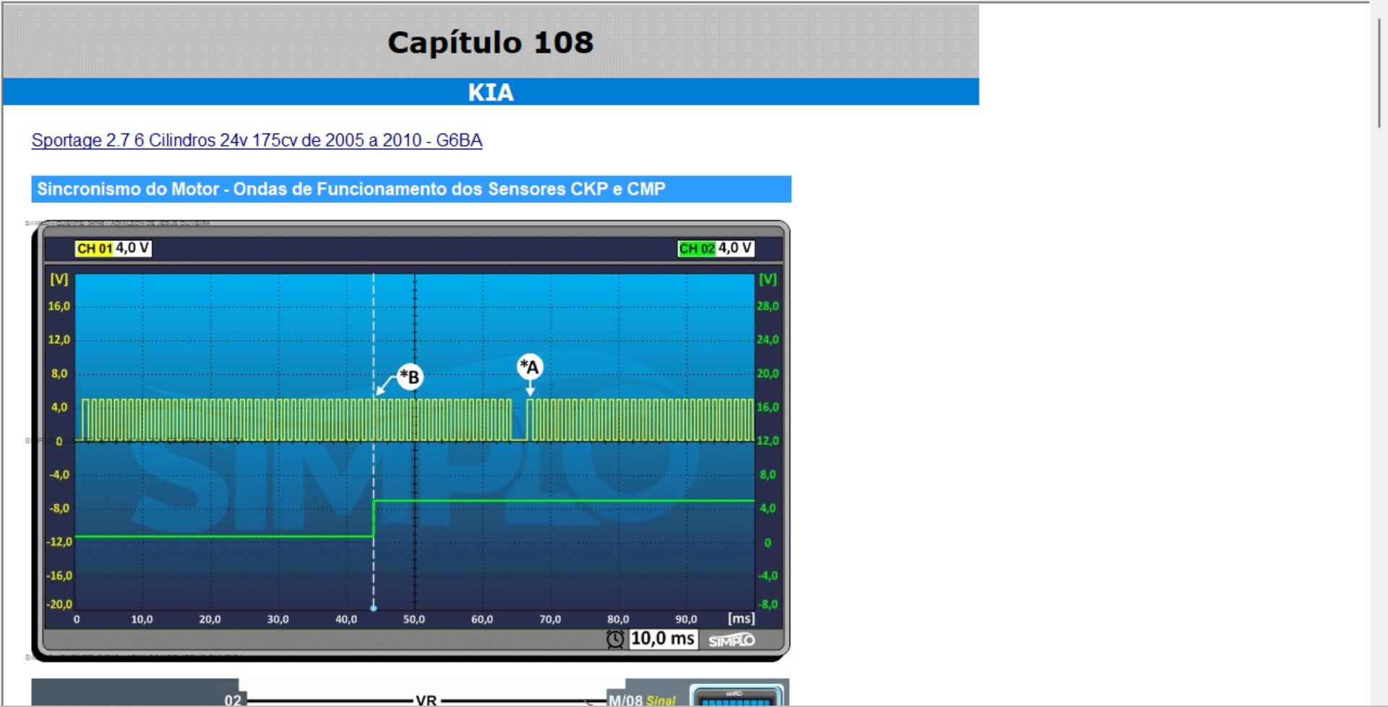Screen dimensions: 1388x707
Task: Click the Capítulo 108 heading
Action: point(490,43)
